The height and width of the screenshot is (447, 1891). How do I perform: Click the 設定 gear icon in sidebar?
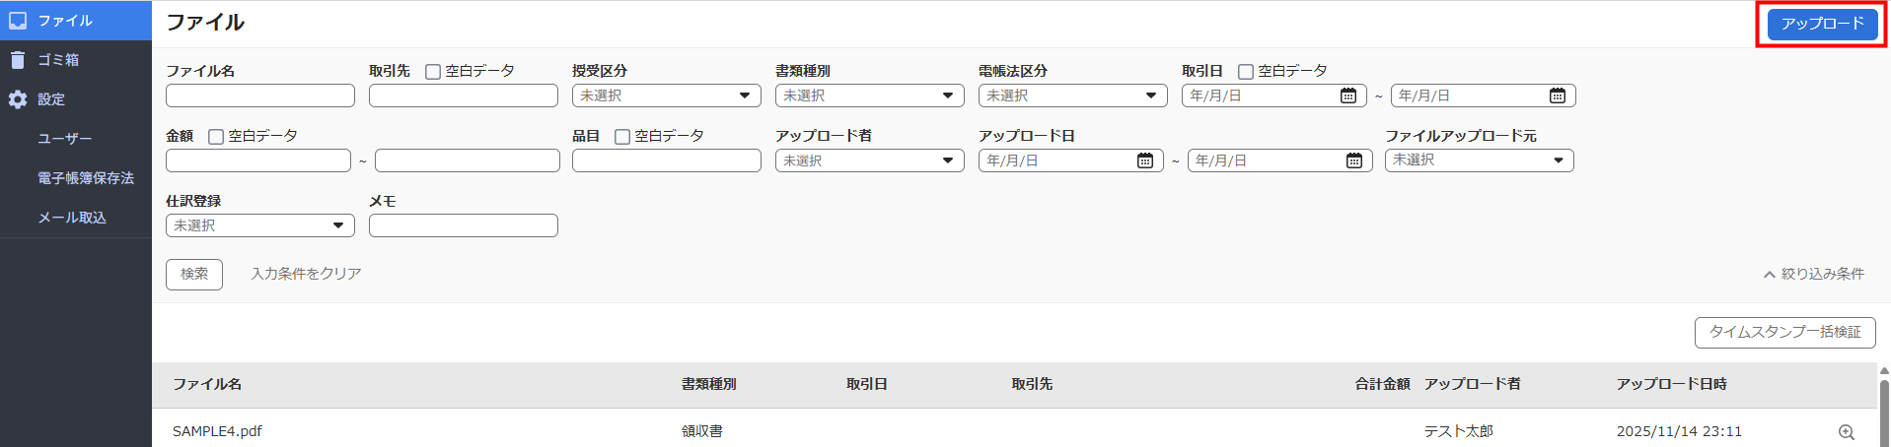pyautogui.click(x=18, y=99)
